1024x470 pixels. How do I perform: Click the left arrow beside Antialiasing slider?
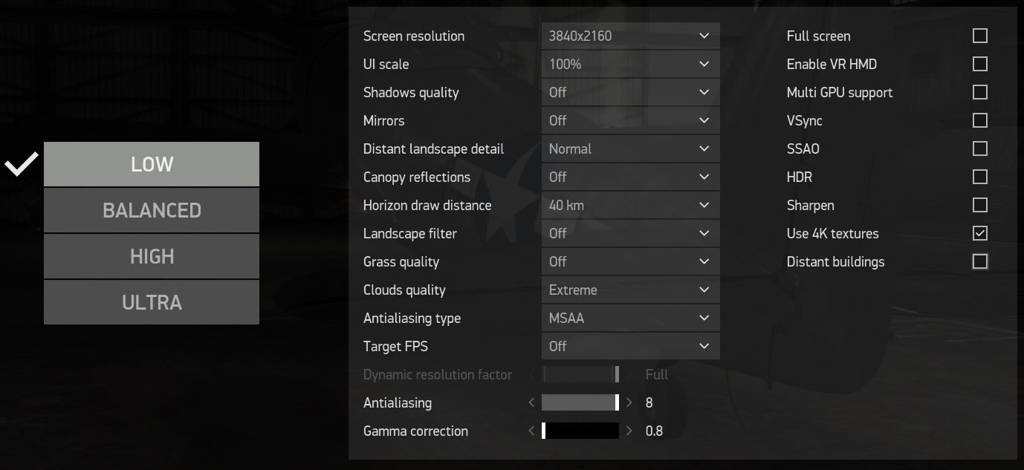click(x=531, y=402)
